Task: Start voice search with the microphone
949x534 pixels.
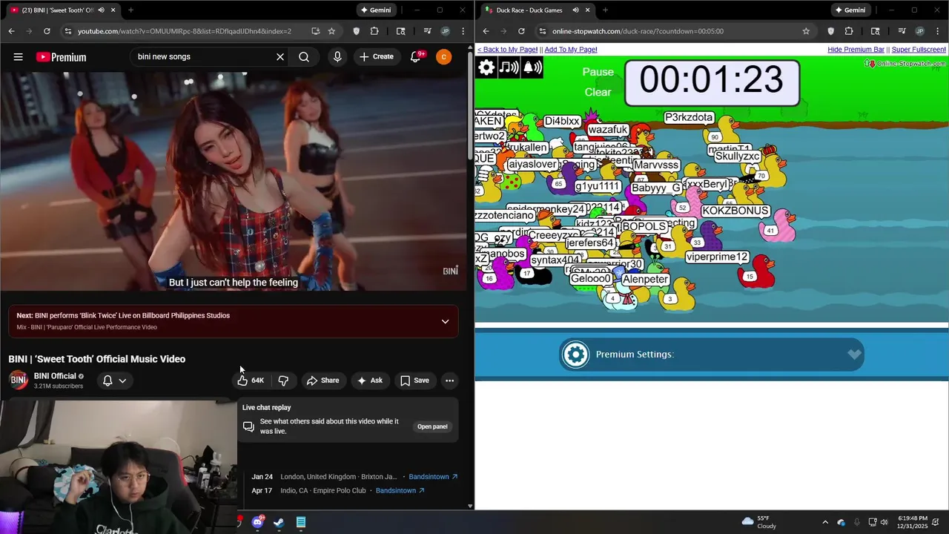Action: tap(337, 57)
